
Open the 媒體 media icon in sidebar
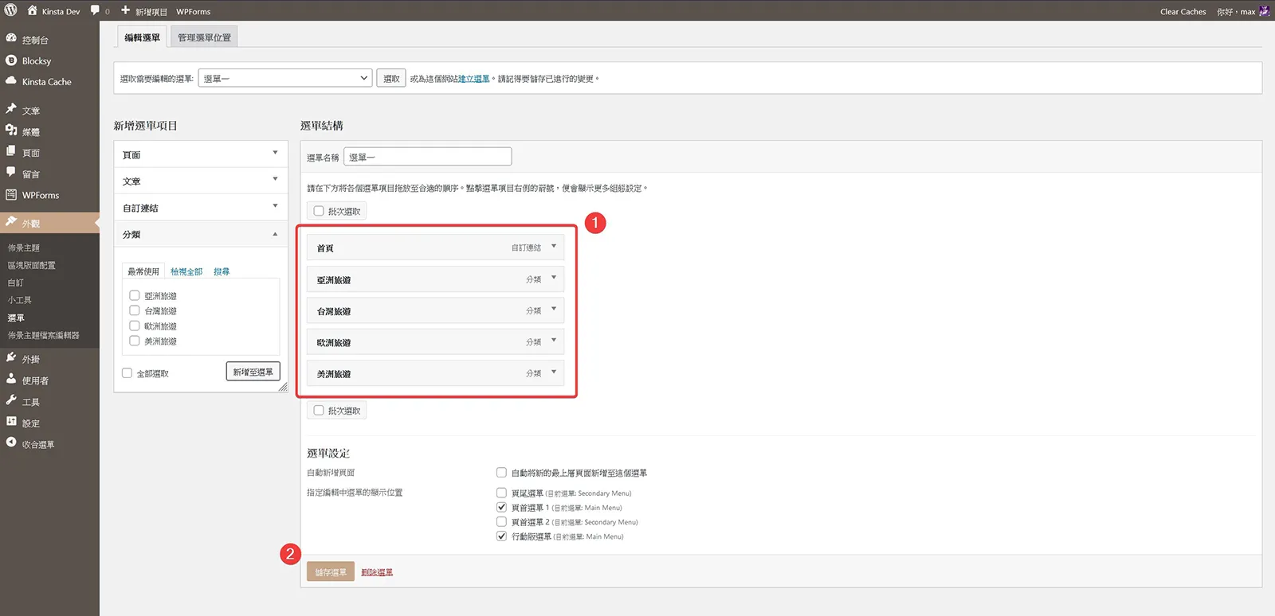coord(11,130)
